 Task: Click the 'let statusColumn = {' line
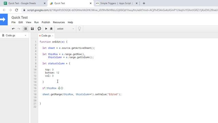point(56,64)
